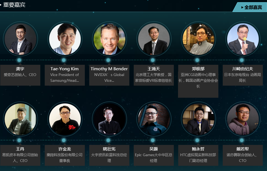Select 鲍永哲's portrait image

[x=198, y=119]
